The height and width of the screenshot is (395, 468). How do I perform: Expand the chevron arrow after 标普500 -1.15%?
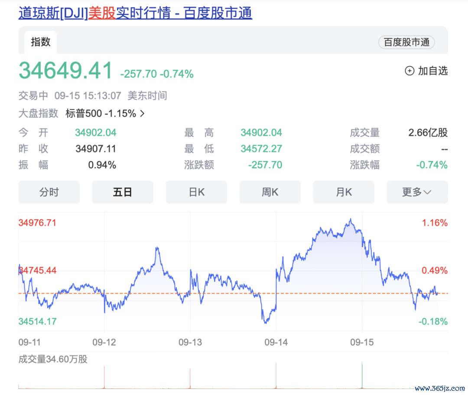pyautogui.click(x=143, y=114)
